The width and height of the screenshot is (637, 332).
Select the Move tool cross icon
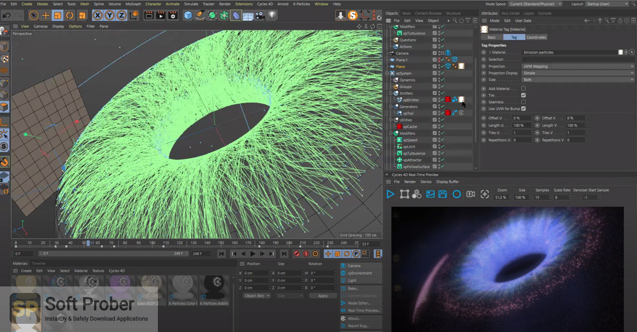coord(45,15)
